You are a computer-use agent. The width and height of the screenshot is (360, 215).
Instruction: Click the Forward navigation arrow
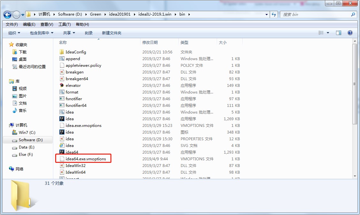(x=16, y=15)
